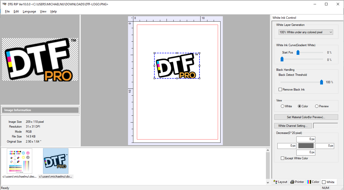
Task: Adjust the second white ink curve slider
Action: click(282, 59)
